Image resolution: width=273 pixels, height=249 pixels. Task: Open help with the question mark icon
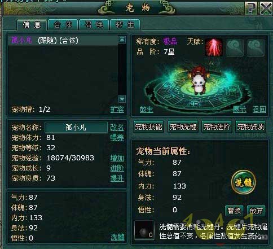point(251,8)
